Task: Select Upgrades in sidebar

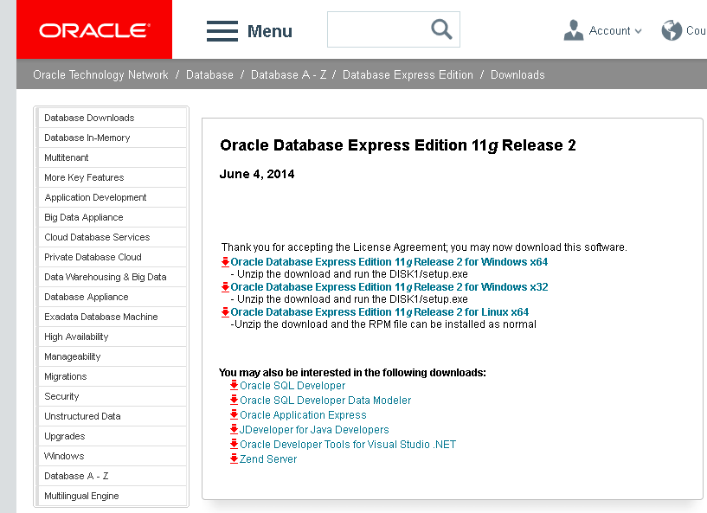Action: (x=112, y=436)
